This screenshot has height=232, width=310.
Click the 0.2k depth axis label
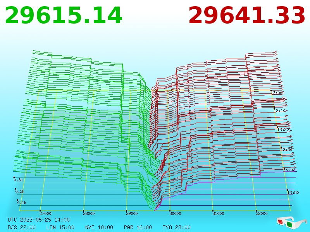tap(20, 191)
